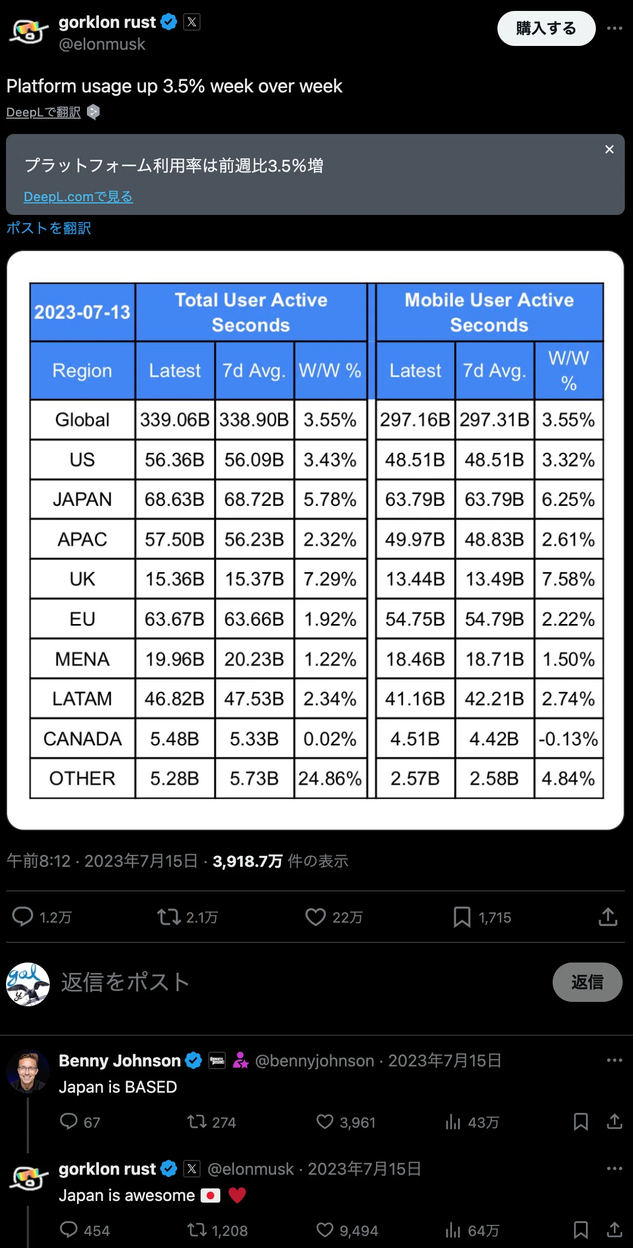The image size is (633, 1248).
Task: Focus the 返信をポスト reply field
Action: [x=301, y=982]
